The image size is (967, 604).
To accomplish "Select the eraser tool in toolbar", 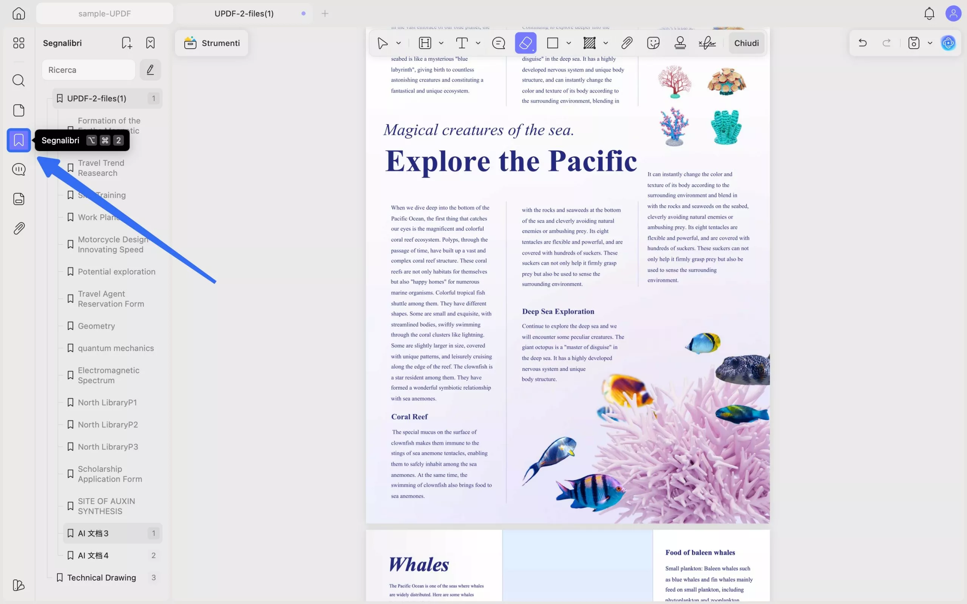I will (525, 43).
